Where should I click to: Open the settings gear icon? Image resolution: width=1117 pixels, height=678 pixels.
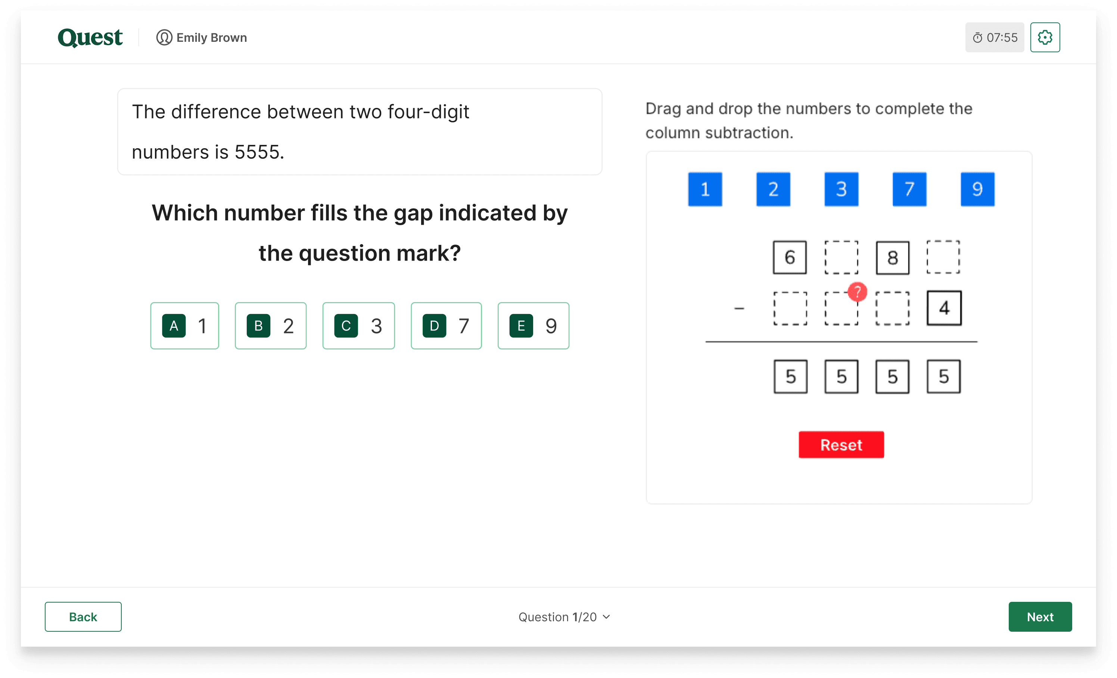1045,37
